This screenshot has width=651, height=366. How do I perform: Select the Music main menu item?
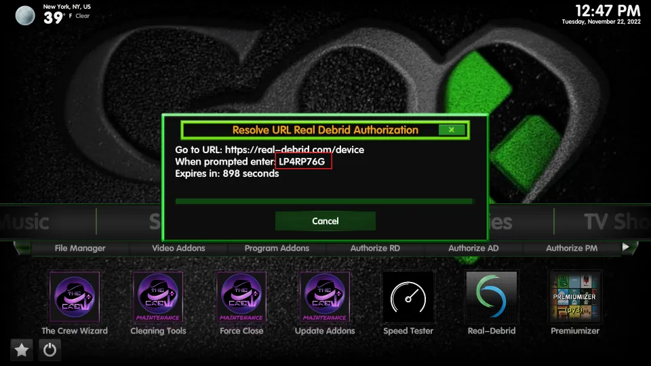[x=24, y=222]
